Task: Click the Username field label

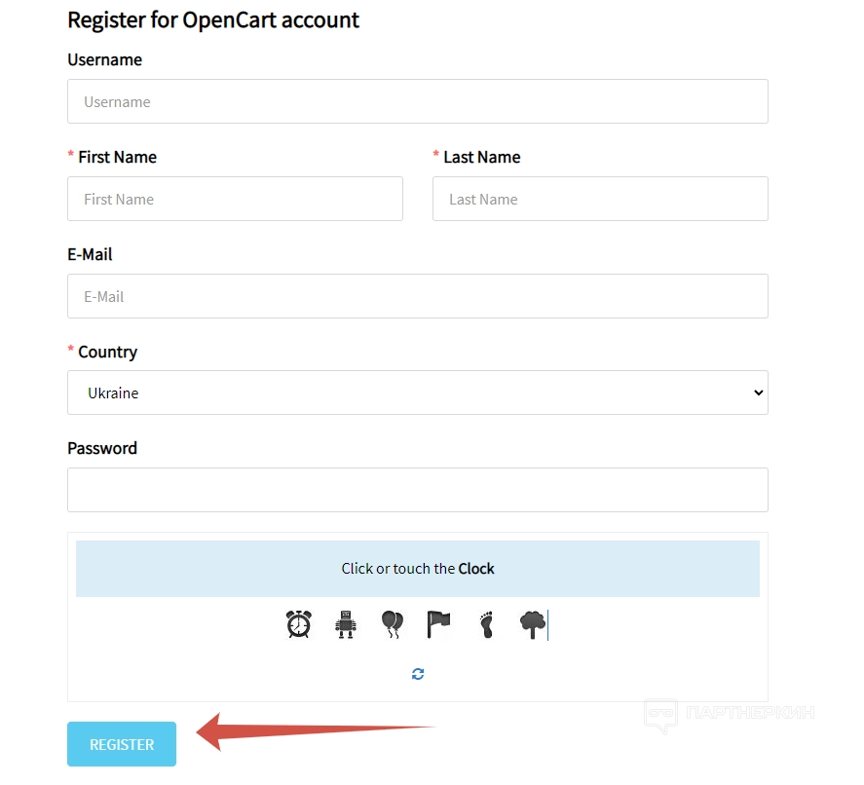Action: (104, 60)
